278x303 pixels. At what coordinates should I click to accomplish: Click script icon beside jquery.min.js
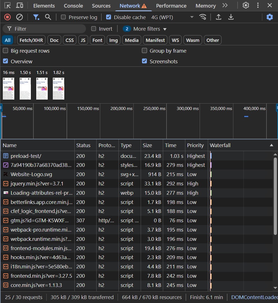click(x=6, y=184)
